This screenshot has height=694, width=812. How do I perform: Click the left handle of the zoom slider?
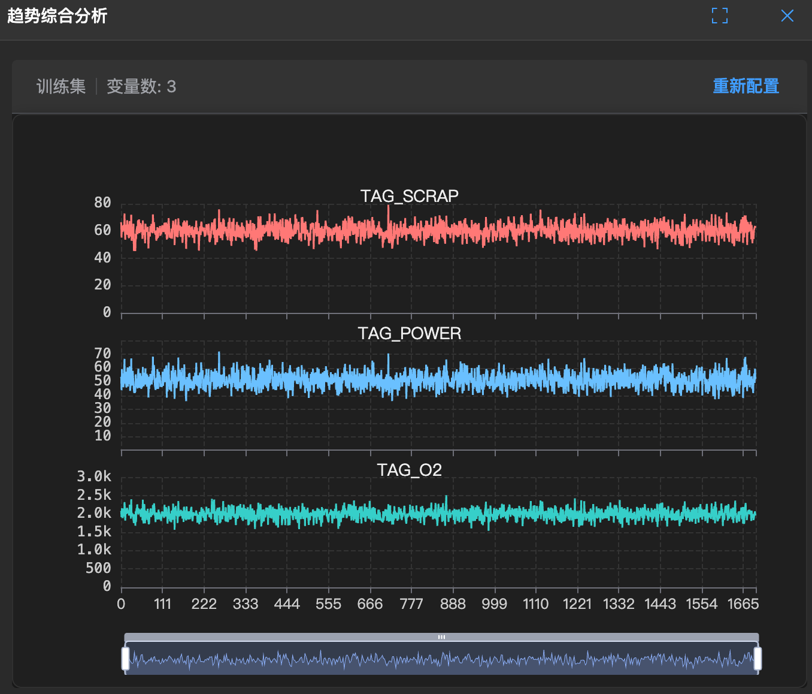[x=126, y=658]
